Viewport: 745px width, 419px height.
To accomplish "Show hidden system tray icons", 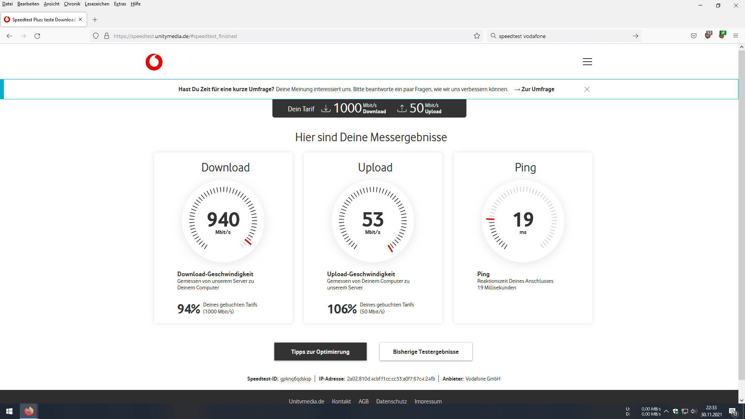I will 666,411.
